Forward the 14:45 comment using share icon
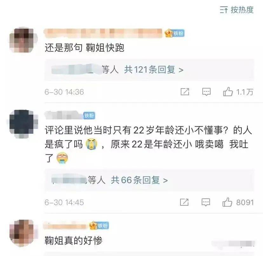 (184, 202)
